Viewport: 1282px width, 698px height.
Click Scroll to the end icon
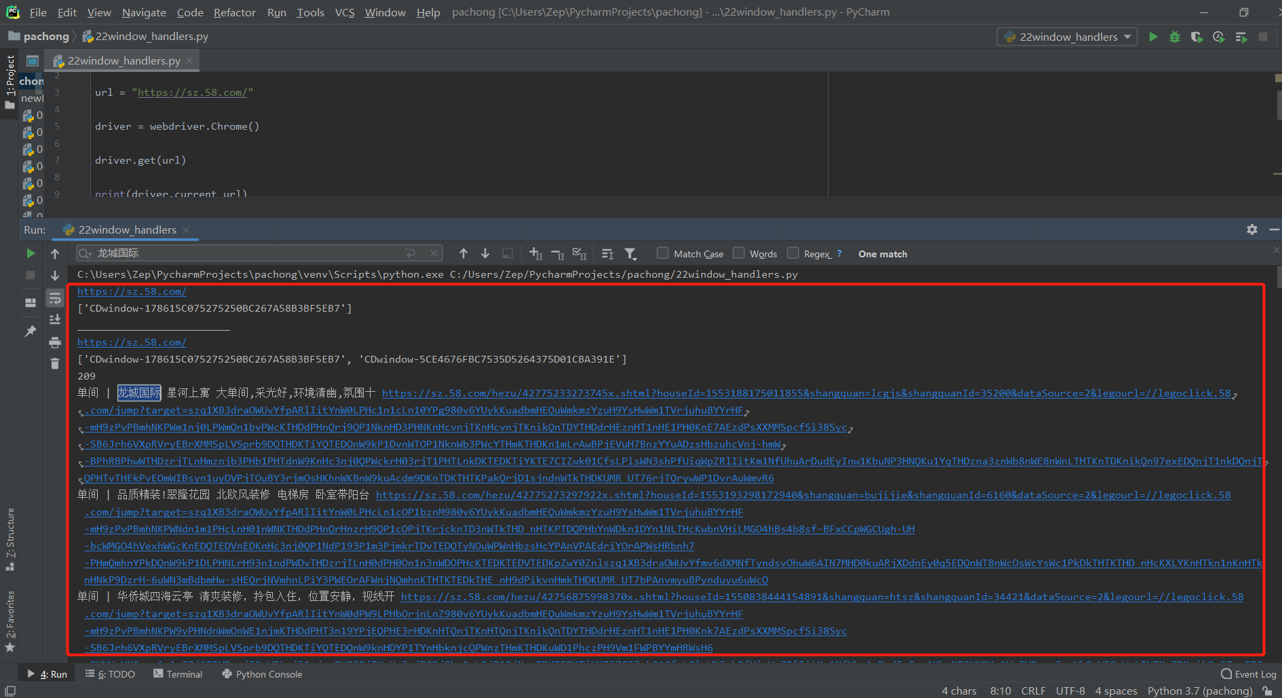click(55, 319)
